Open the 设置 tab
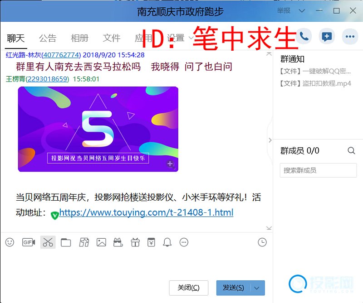This screenshot has width=363, height=303. (x=176, y=38)
